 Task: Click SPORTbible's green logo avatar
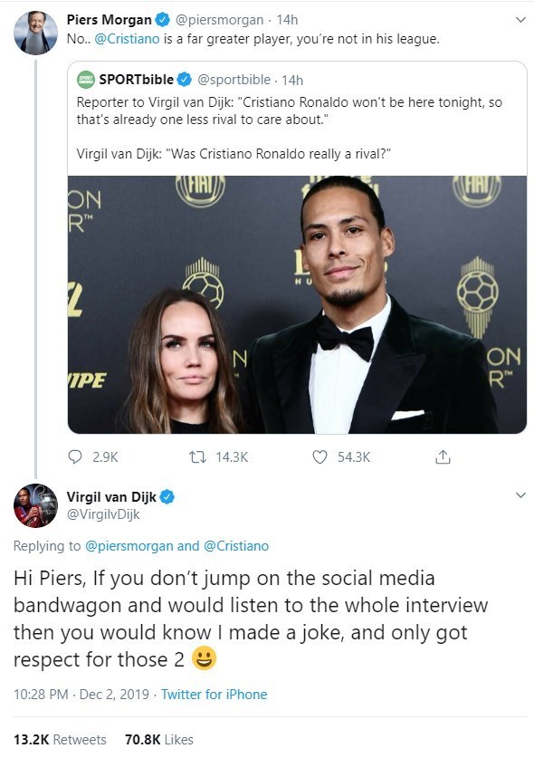[x=86, y=80]
